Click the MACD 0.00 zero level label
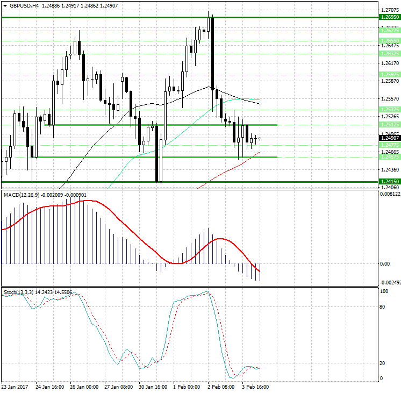The width and height of the screenshot is (401, 393). (x=385, y=264)
